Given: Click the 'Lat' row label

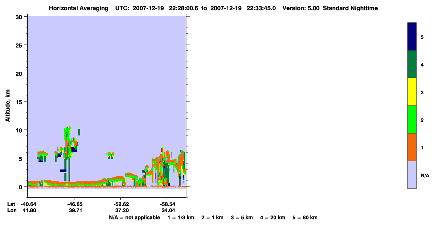Looking at the screenshot, I should click(11, 204).
